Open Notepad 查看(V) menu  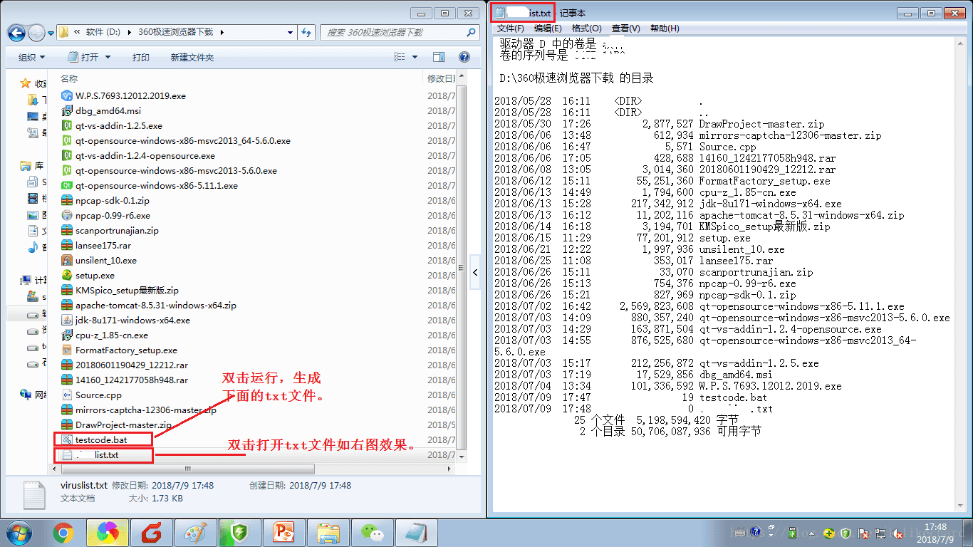pos(625,28)
